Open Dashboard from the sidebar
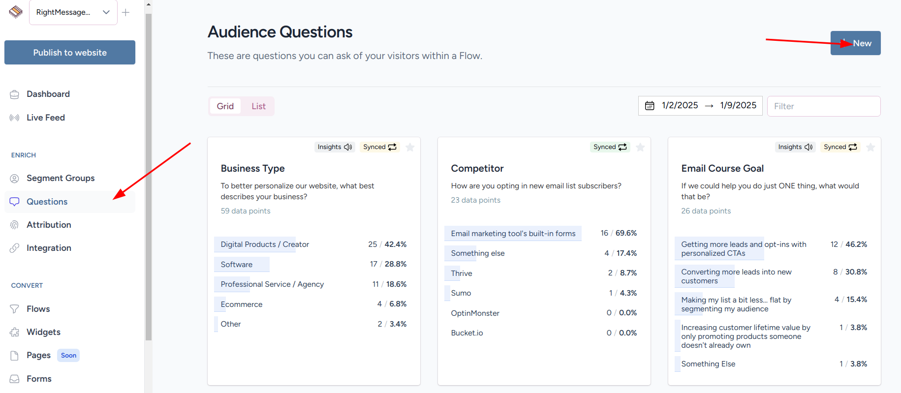The width and height of the screenshot is (901, 393). [48, 94]
